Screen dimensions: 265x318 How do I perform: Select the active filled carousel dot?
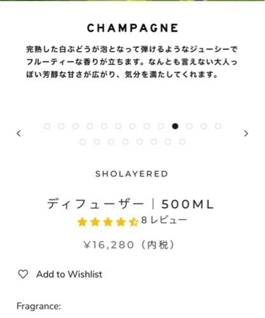175,126
